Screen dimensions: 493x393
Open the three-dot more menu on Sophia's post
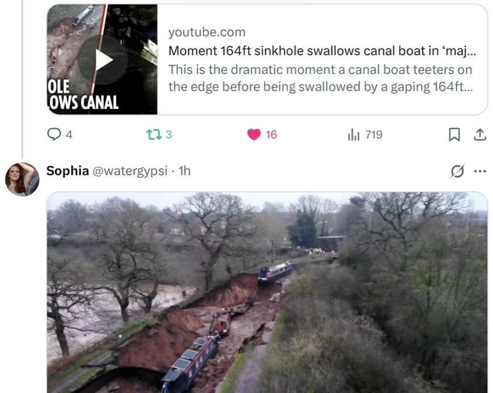tap(480, 171)
